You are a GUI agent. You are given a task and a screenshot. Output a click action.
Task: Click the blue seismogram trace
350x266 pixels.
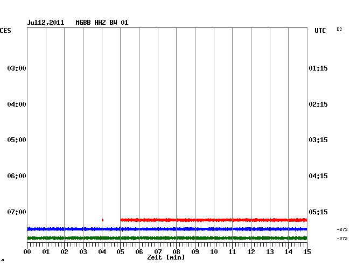point(167,229)
